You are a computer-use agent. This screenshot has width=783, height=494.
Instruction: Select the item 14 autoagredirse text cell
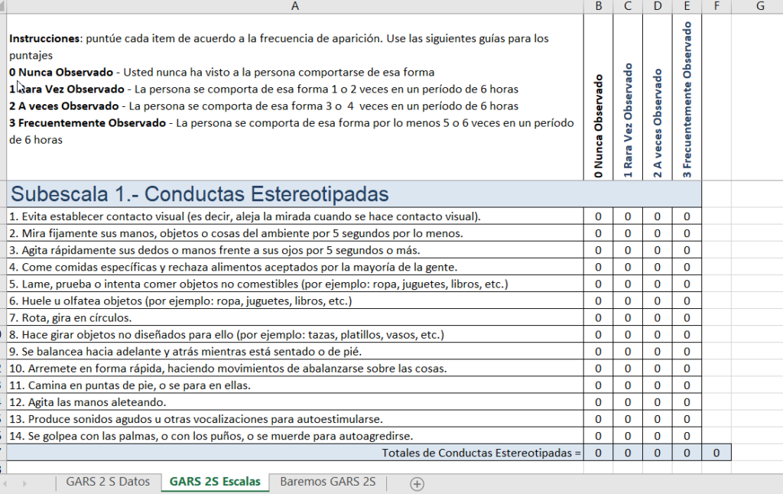[229, 435]
